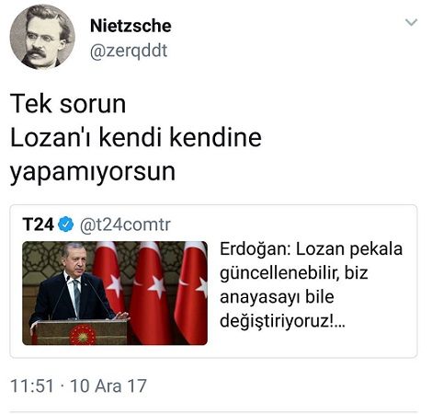Open the Nietzsche profile avatar
The width and height of the screenshot is (432, 414).
pyautogui.click(x=42, y=37)
